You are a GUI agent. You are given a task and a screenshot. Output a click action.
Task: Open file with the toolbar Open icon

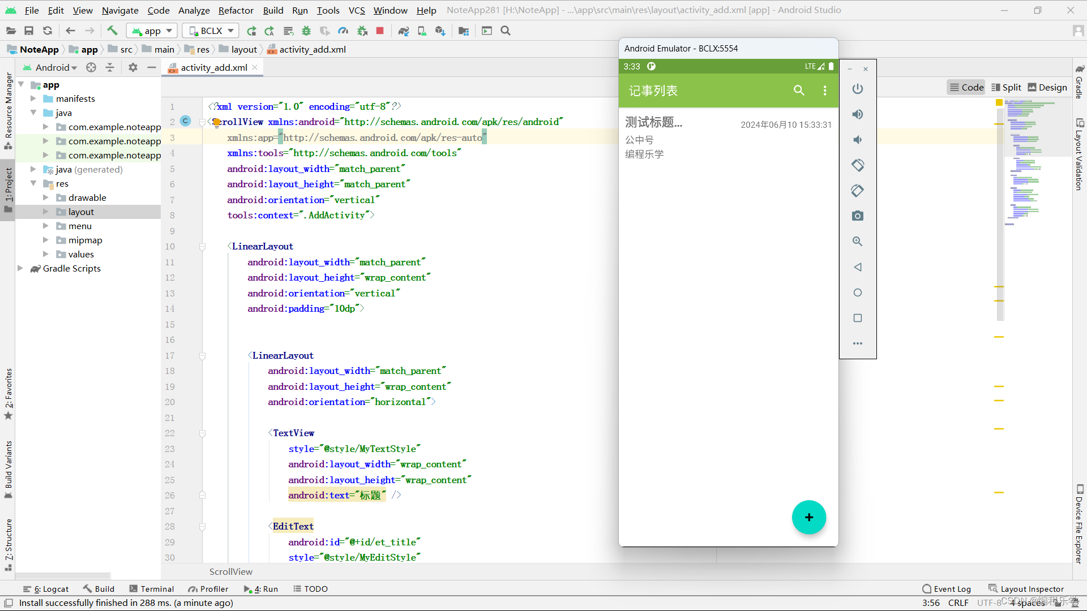point(11,31)
